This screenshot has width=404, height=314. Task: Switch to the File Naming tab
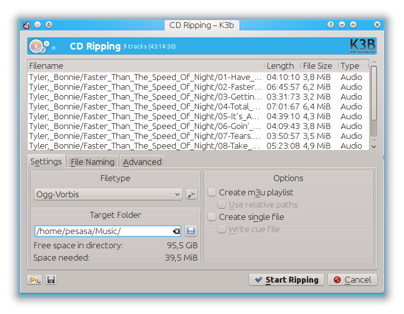pos(92,162)
